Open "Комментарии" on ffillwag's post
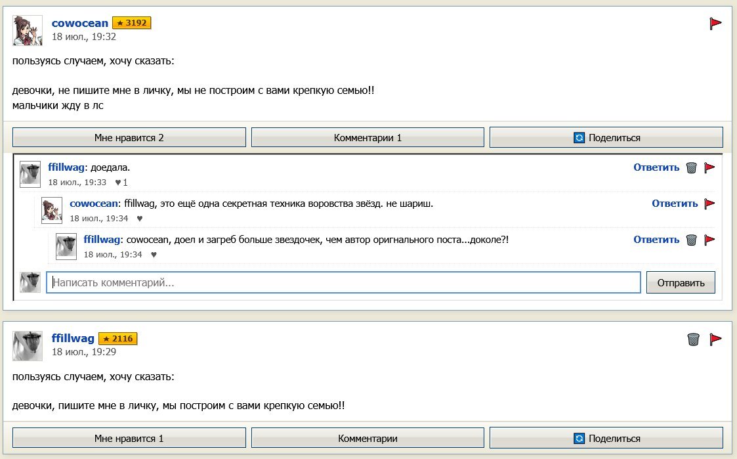Image resolution: width=737 pixels, height=459 pixels. coord(368,438)
